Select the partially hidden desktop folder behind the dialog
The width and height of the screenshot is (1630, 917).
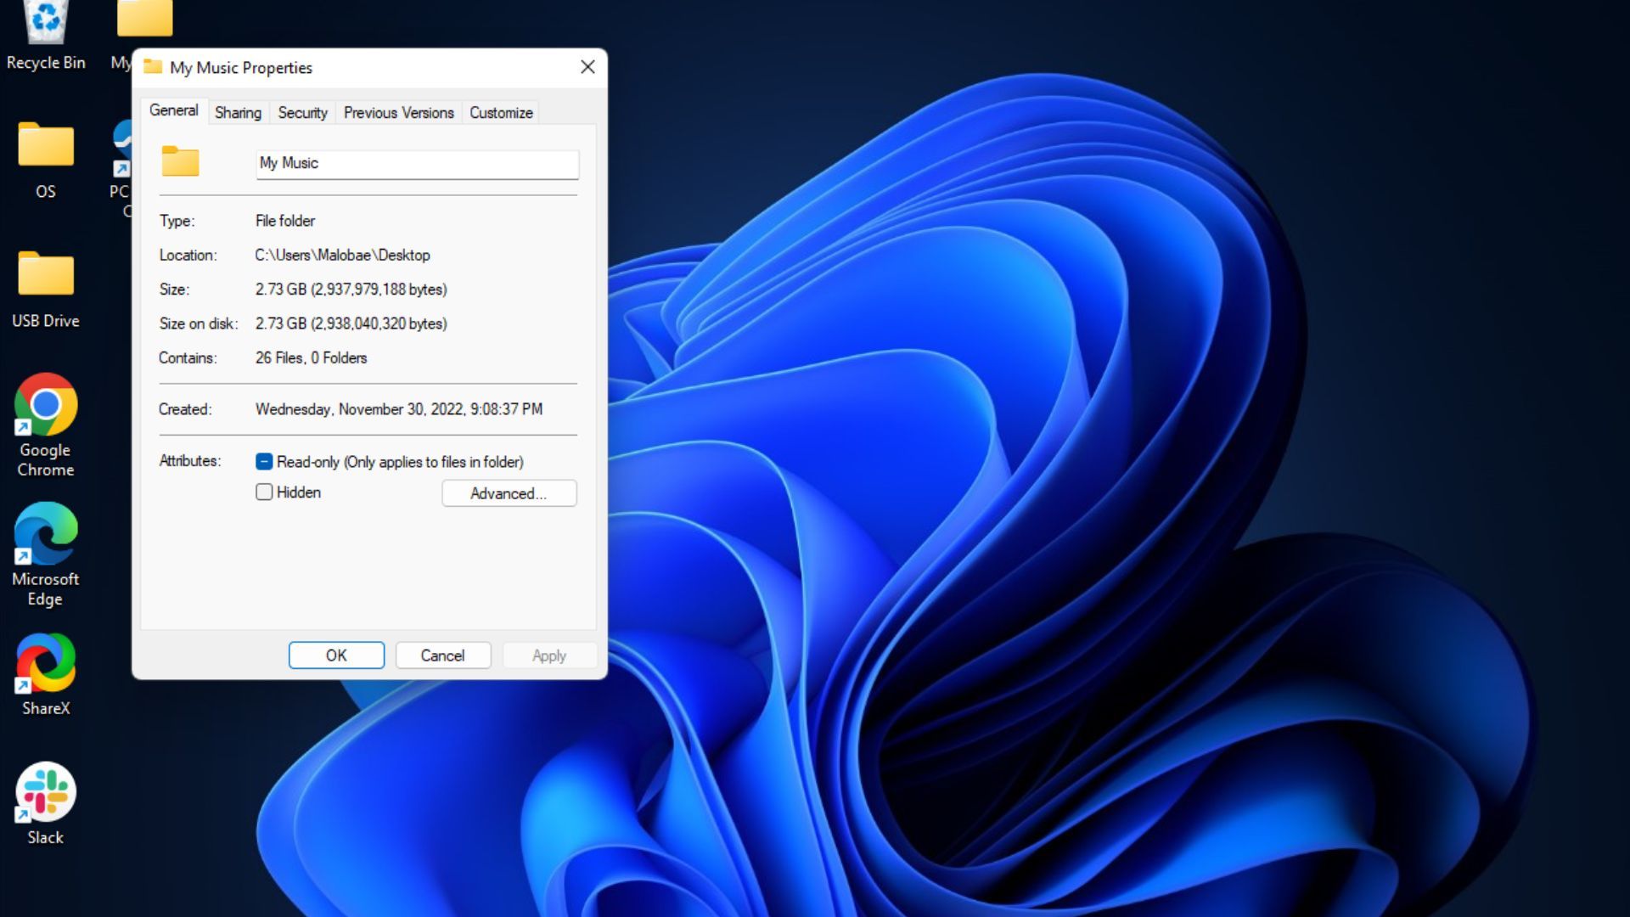[x=143, y=17]
